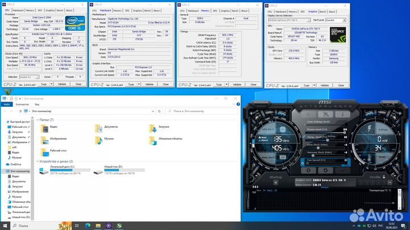Open the Изображения folder icon
The height and width of the screenshot is (230, 410).
[45, 141]
